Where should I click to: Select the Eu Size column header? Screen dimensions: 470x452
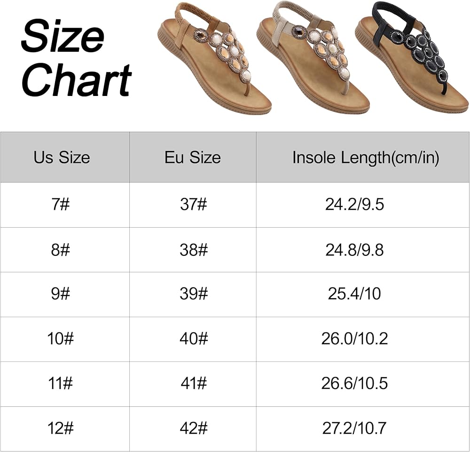(193, 158)
